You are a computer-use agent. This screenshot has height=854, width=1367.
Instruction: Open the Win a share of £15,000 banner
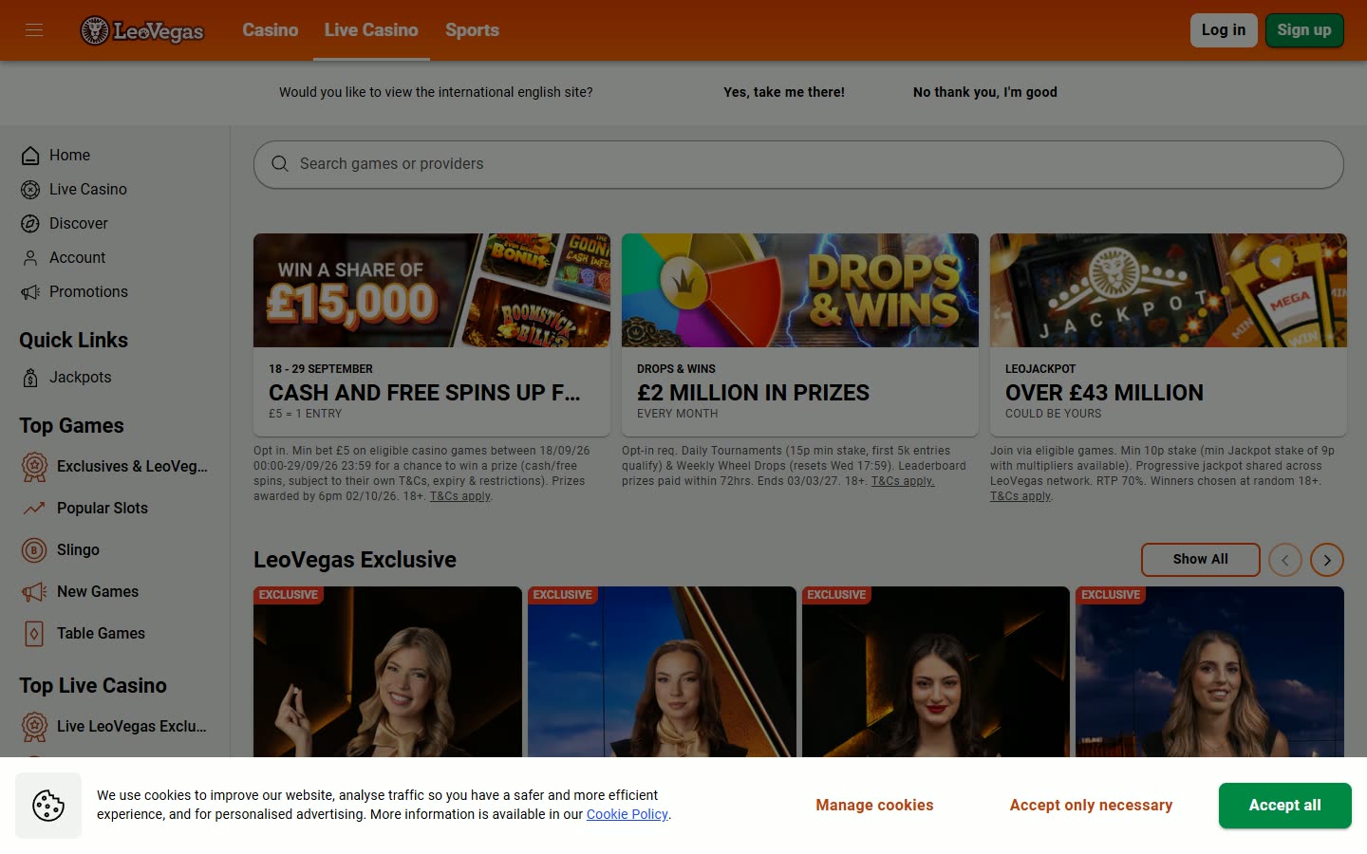click(432, 290)
